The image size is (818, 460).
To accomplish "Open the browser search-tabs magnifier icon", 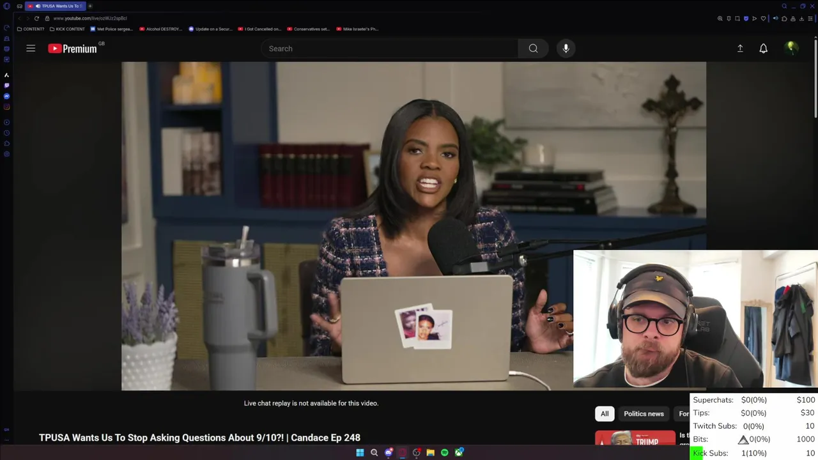I will 785,6.
